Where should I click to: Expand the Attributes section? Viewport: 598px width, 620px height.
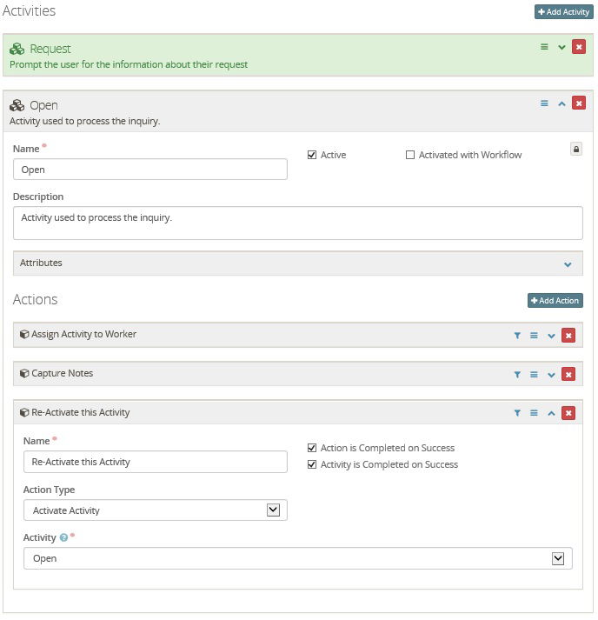click(568, 264)
